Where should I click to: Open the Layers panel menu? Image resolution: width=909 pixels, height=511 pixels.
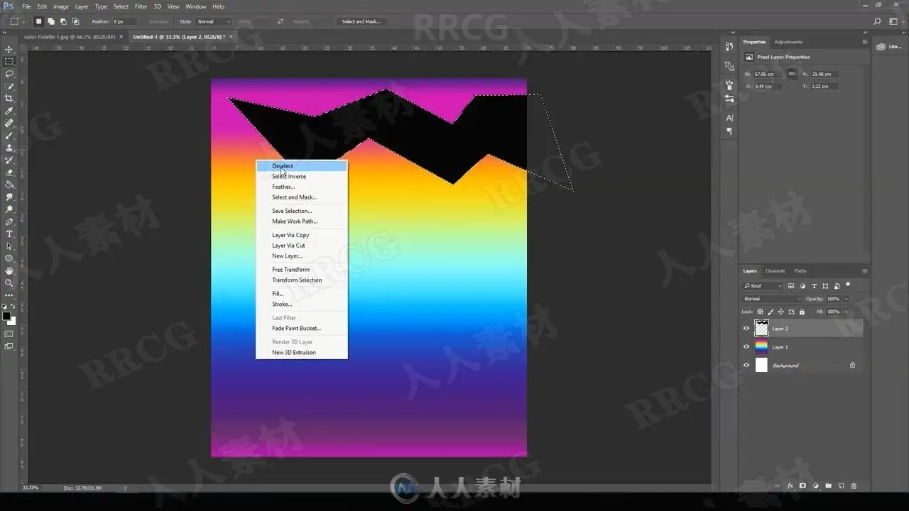click(864, 271)
